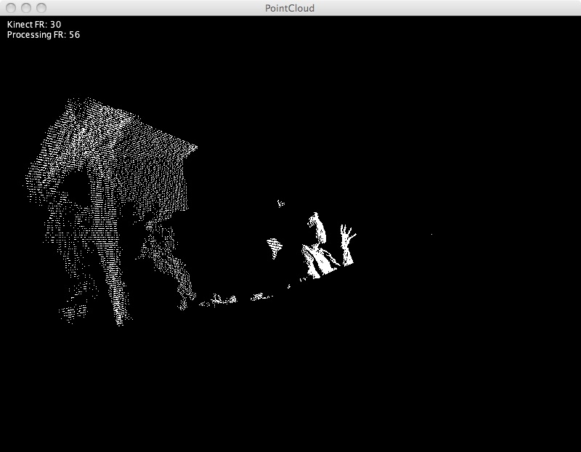Click the isolated dot above the bright figure
The height and width of the screenshot is (452, 581).
pyautogui.click(x=280, y=203)
